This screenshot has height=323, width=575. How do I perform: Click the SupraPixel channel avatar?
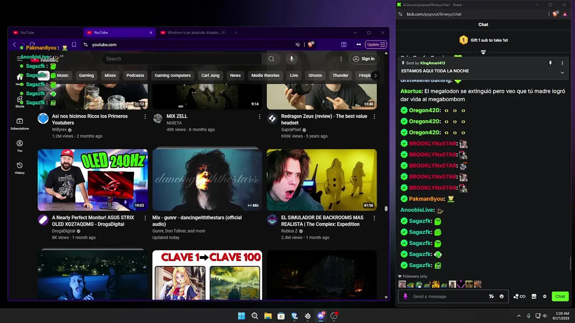pos(272,118)
